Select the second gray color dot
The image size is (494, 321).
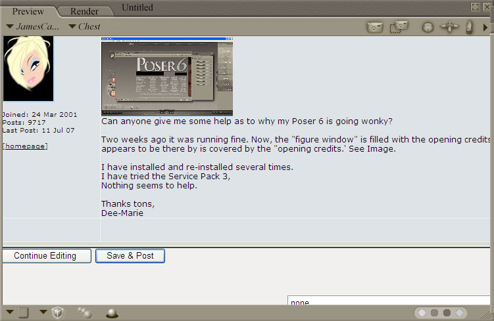[x=434, y=313]
